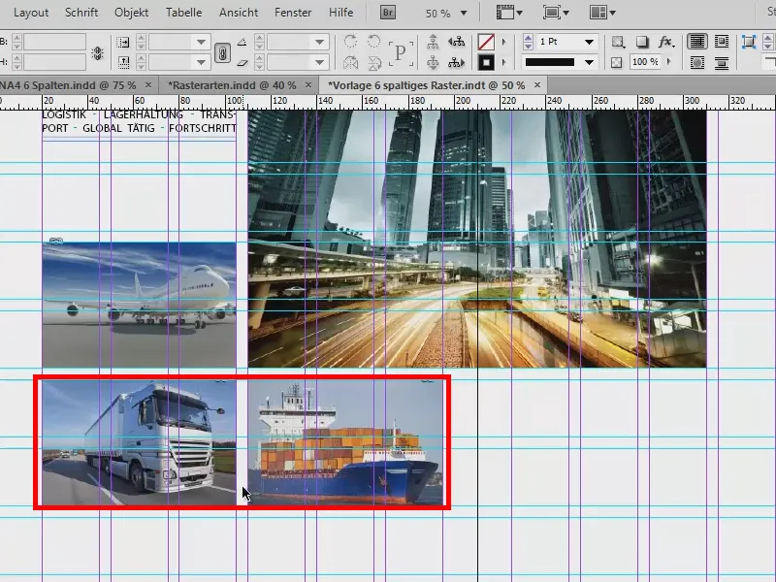776x582 pixels.
Task: Flip the selection vertically
Action: [374, 62]
